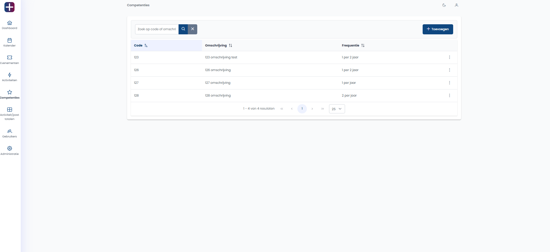Open Activiteiten lightning bolt icon
This screenshot has width=550, height=252.
click(9, 75)
